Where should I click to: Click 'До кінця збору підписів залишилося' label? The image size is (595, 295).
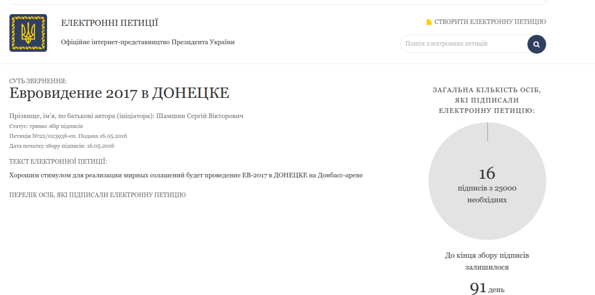click(x=487, y=261)
